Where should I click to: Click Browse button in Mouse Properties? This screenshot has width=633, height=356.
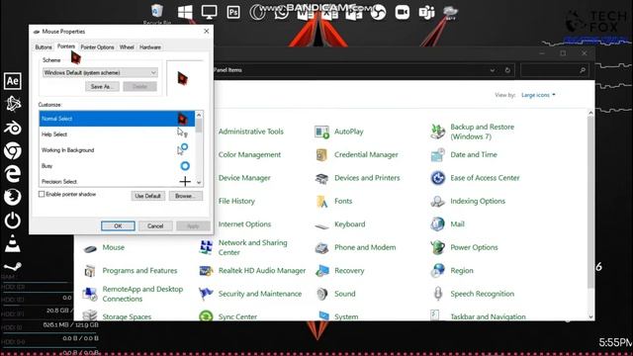point(186,196)
